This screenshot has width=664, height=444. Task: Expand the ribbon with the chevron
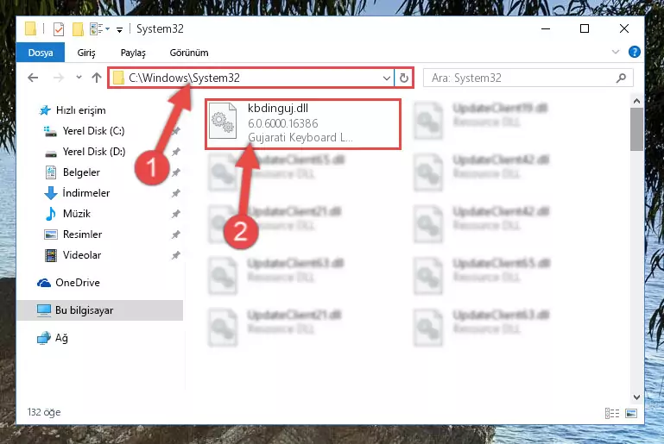coord(616,52)
